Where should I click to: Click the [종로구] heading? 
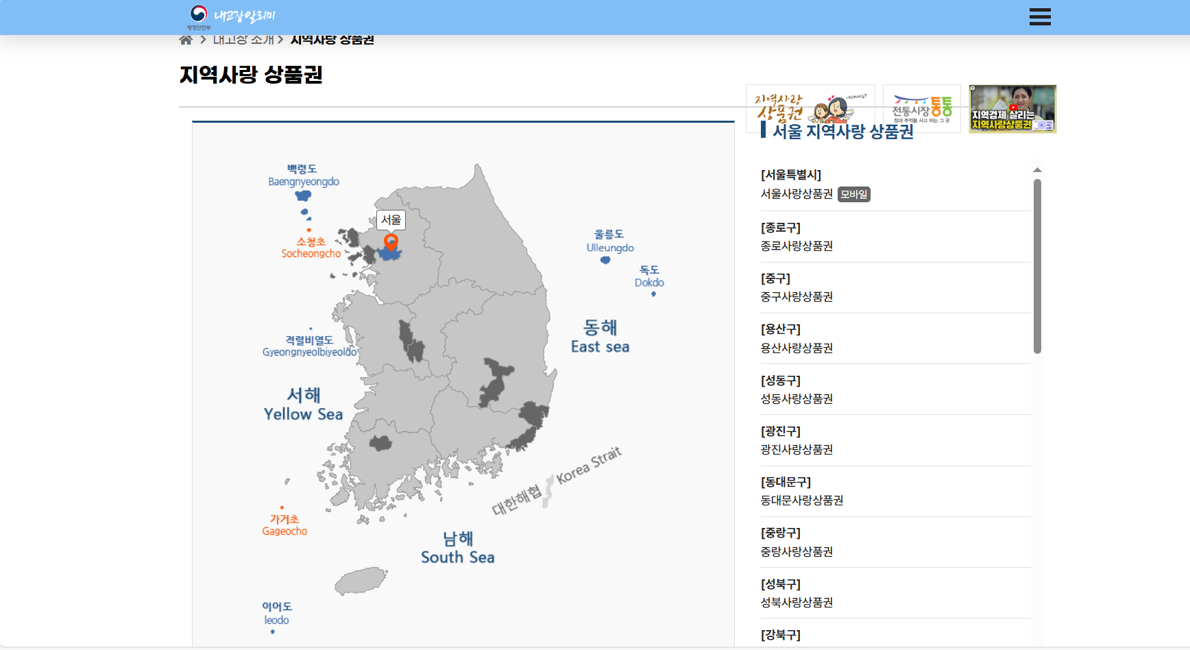tap(781, 227)
